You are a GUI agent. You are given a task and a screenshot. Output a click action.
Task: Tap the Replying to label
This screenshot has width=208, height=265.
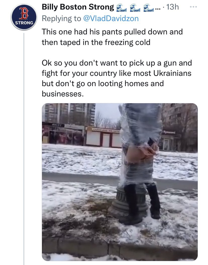point(62,18)
